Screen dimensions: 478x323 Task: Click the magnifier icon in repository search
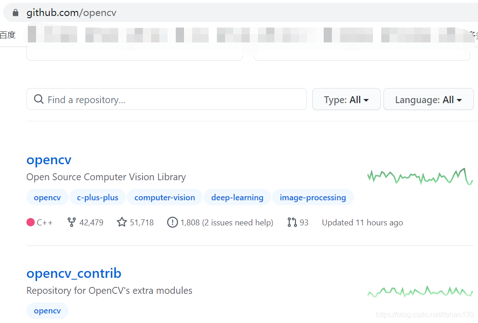pyautogui.click(x=39, y=99)
